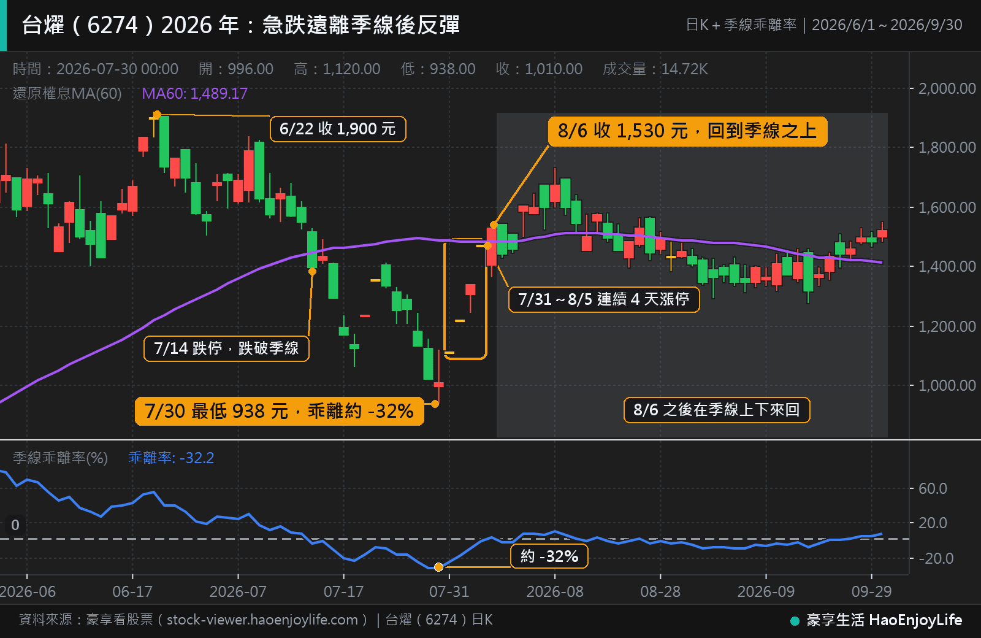Click the 7/14 跌停，跌破季線 annotation

(226, 348)
